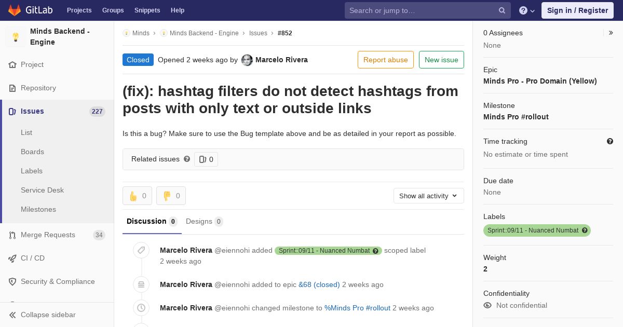
Task: Switch to the Discussion tab
Action: click(152, 222)
